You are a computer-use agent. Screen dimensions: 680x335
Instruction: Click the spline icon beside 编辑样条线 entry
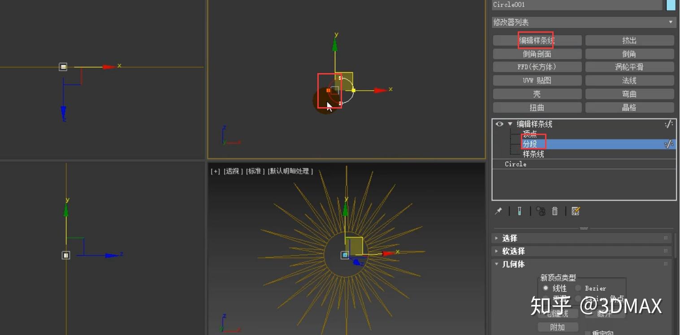(x=669, y=124)
